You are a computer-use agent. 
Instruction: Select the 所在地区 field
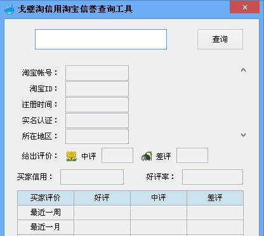(97, 136)
